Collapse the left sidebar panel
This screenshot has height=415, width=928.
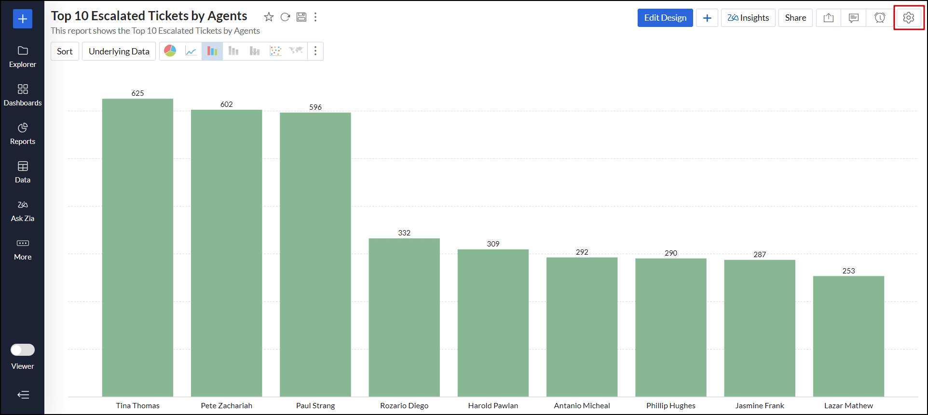(x=23, y=395)
